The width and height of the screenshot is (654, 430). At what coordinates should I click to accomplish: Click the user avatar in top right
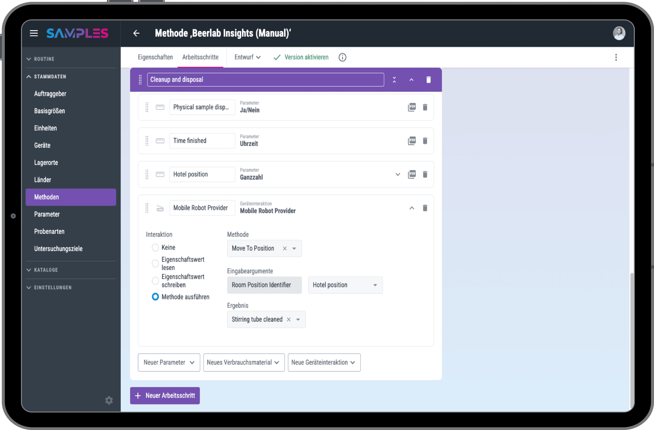(x=619, y=33)
